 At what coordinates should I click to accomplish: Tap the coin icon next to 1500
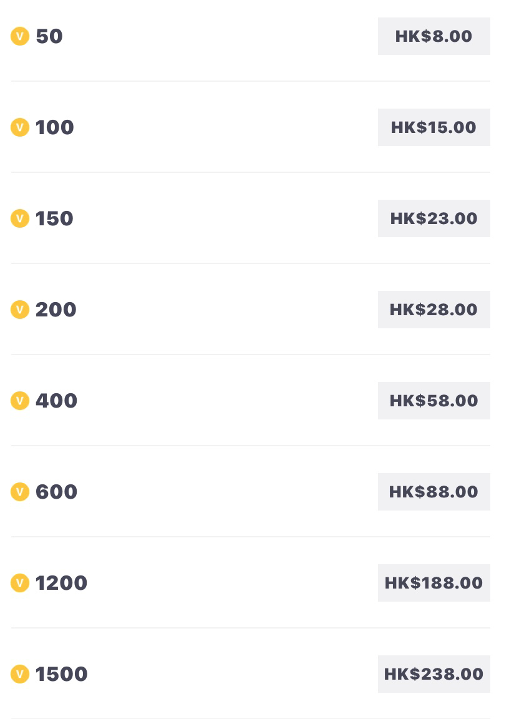(x=20, y=674)
